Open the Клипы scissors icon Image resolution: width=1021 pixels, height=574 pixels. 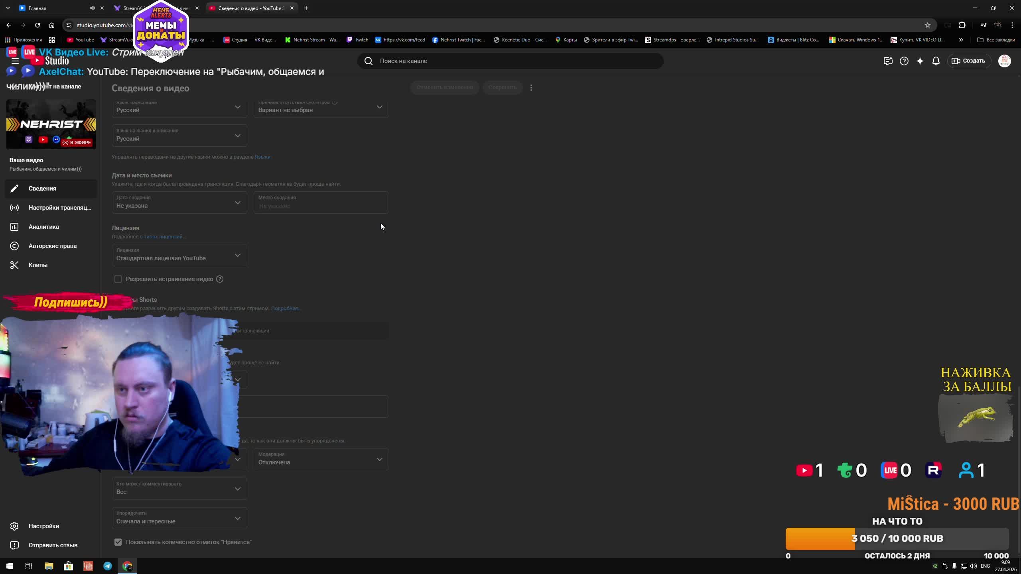(14, 265)
